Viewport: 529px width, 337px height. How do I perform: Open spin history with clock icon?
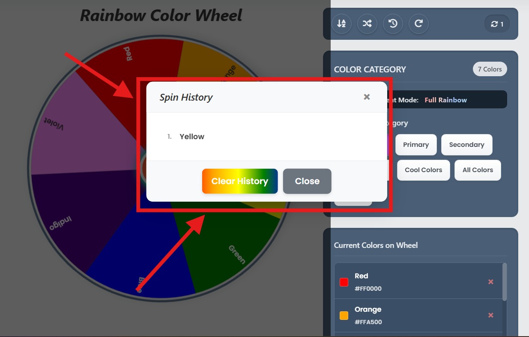(x=393, y=24)
